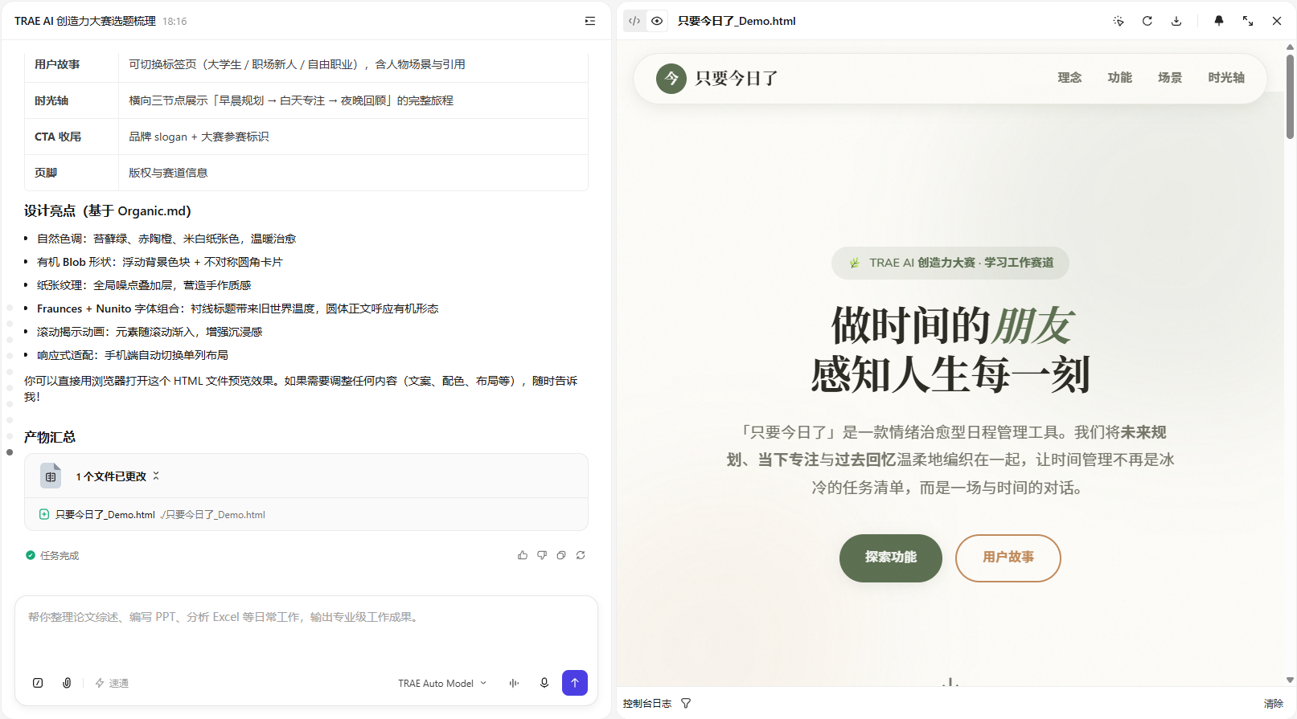
Task: Send the message with arrow button
Action: pos(575,683)
